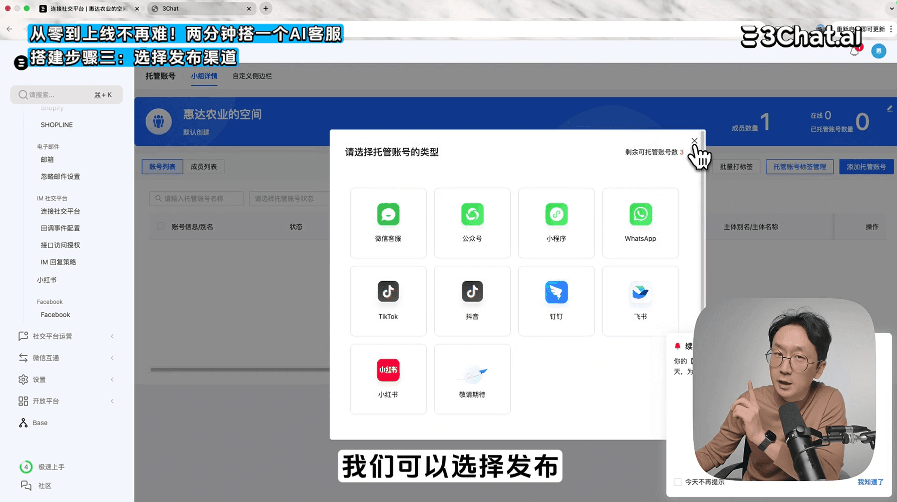Click the 请输入托管账号名称 search field
897x502 pixels.
tap(196, 198)
